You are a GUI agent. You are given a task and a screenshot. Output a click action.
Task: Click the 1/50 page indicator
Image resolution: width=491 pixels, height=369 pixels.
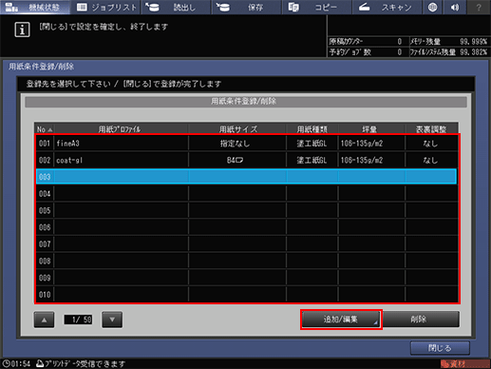(78, 320)
